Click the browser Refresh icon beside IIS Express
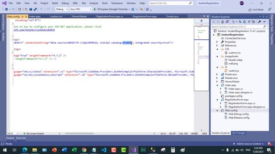 (x=133, y=9)
